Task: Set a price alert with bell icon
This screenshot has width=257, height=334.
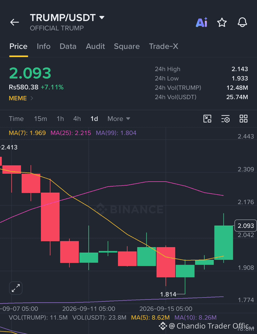Action: pyautogui.click(x=242, y=22)
